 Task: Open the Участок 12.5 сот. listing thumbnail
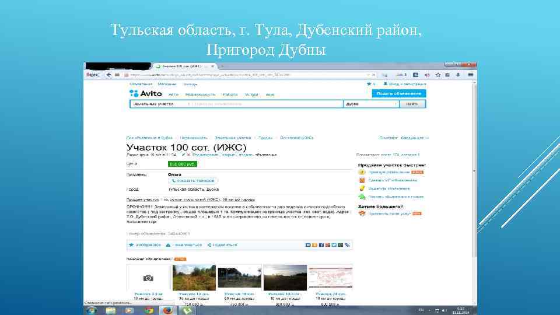(285, 278)
